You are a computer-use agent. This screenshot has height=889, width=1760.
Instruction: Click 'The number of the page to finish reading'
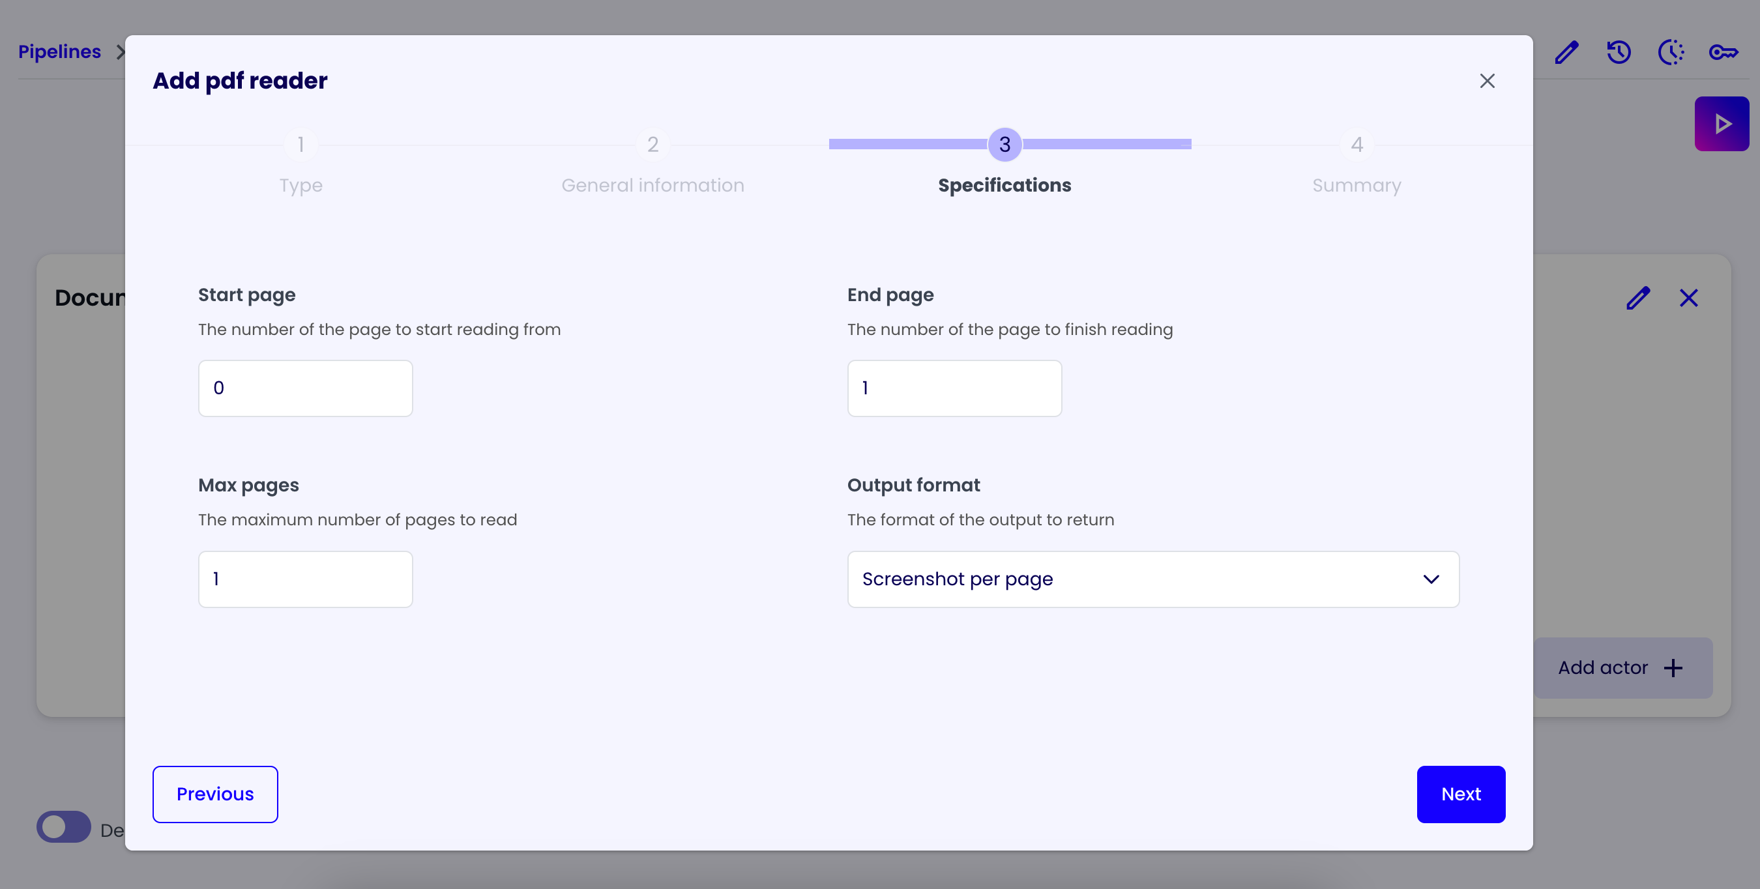(1010, 329)
